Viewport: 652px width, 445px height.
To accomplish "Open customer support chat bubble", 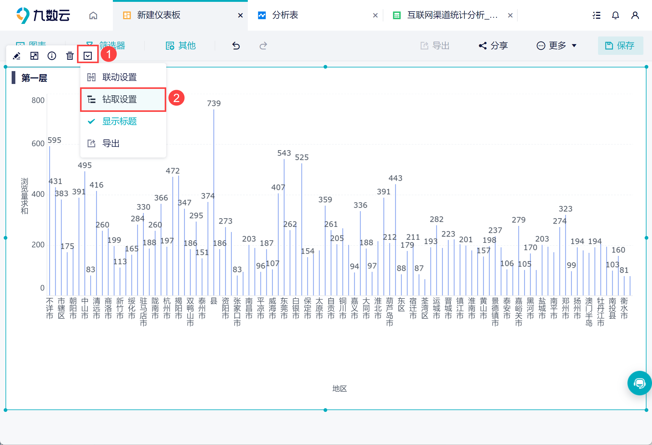I will pyautogui.click(x=639, y=383).
